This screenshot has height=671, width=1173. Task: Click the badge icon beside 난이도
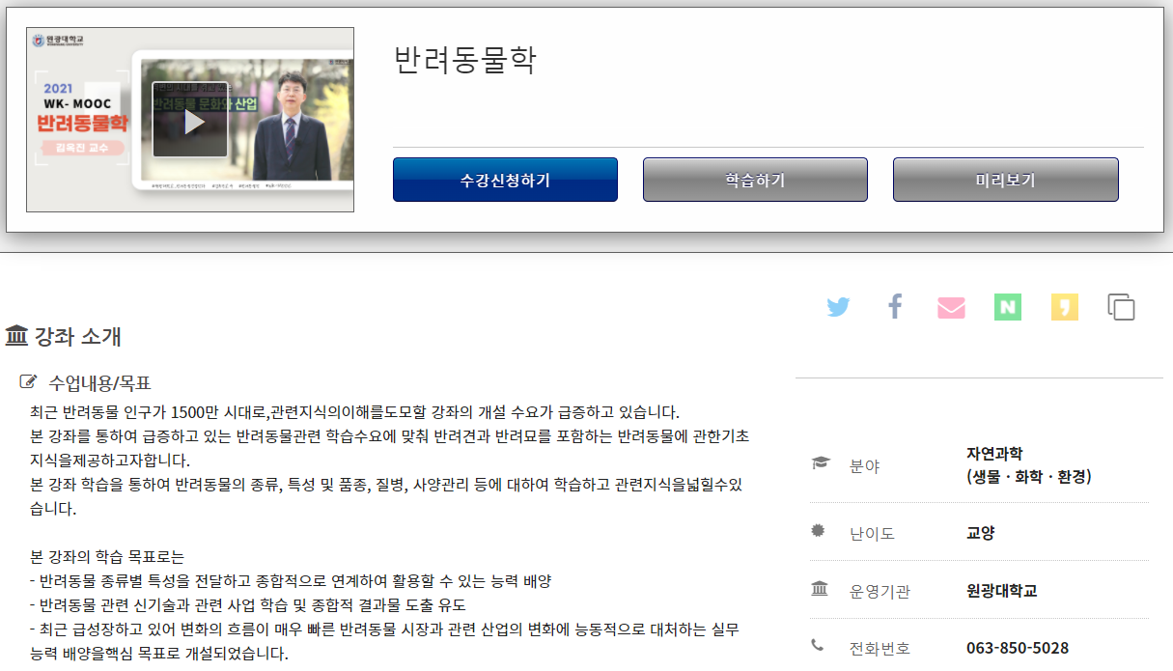click(x=819, y=530)
